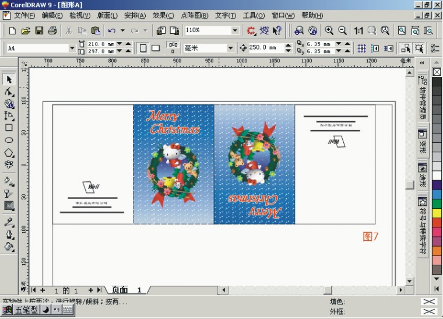Open an existing file

[26, 30]
